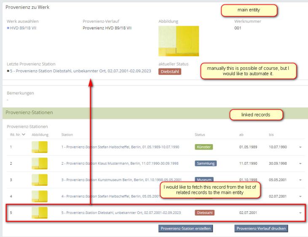
Task: Click the Diebstahl badge under aktueller Status
Action: (170, 71)
